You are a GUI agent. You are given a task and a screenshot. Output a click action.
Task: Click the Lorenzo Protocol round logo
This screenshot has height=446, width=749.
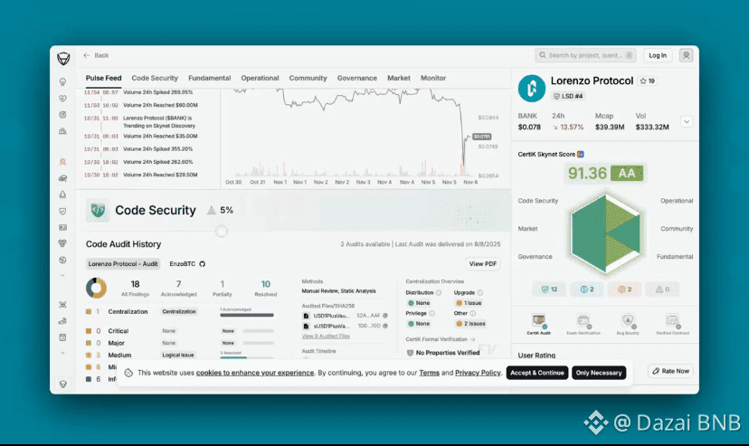(532, 89)
